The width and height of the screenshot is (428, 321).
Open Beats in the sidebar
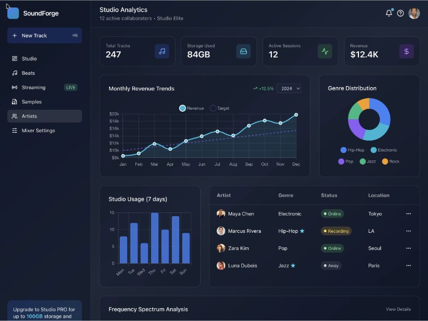click(x=44, y=73)
